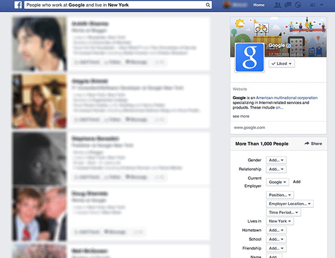The image size is (335, 258).
Task: Click the on... link in description
Action: coord(279,108)
